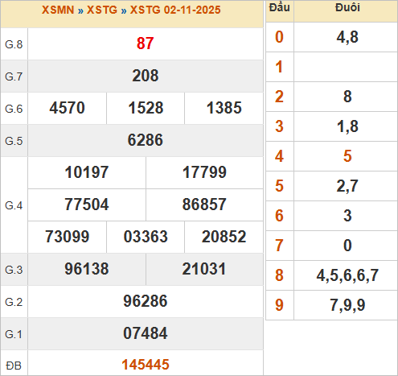This screenshot has width=398, height=376.
Task: Select the G.5 number 6286
Action: pos(146,140)
